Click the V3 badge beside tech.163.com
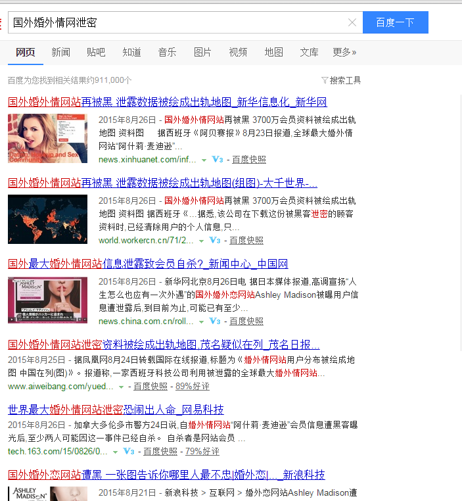Image resolution: width=462 pixels, height=501 pixels. click(x=129, y=451)
